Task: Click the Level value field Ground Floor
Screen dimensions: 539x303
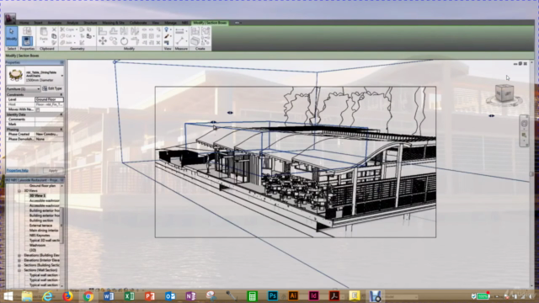Action: (x=49, y=99)
